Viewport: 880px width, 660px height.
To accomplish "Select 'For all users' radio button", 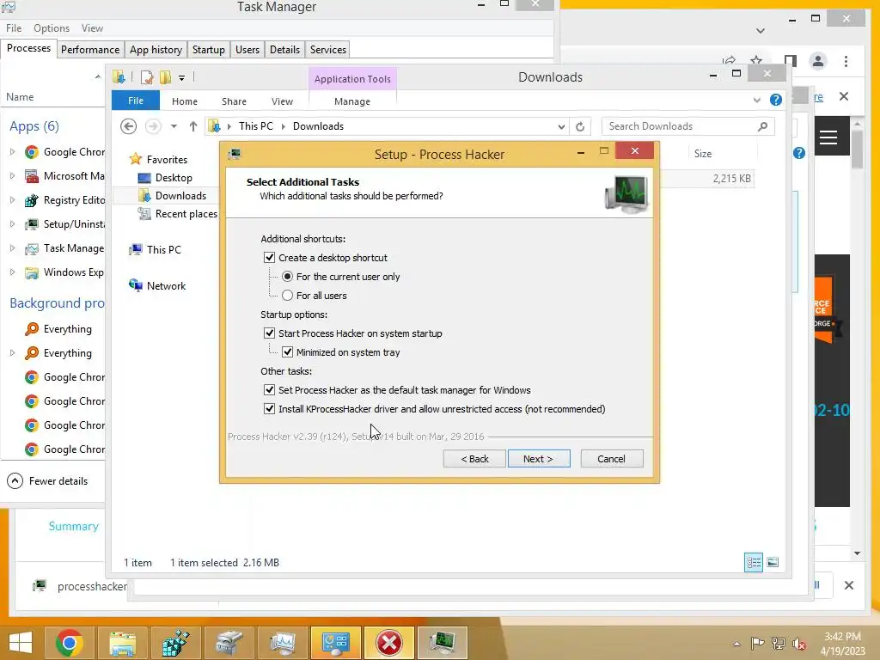I will (x=287, y=296).
